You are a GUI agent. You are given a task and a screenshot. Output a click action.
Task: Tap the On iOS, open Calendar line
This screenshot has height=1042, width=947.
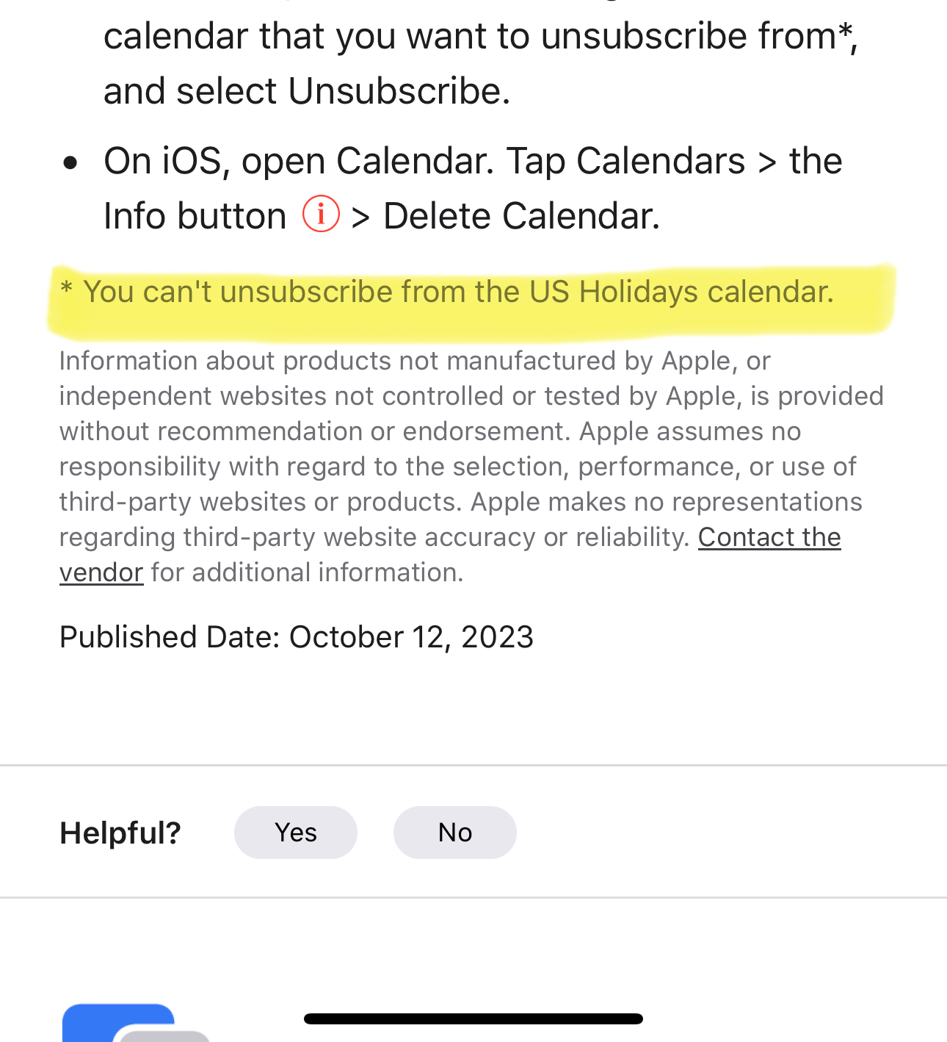click(x=473, y=161)
